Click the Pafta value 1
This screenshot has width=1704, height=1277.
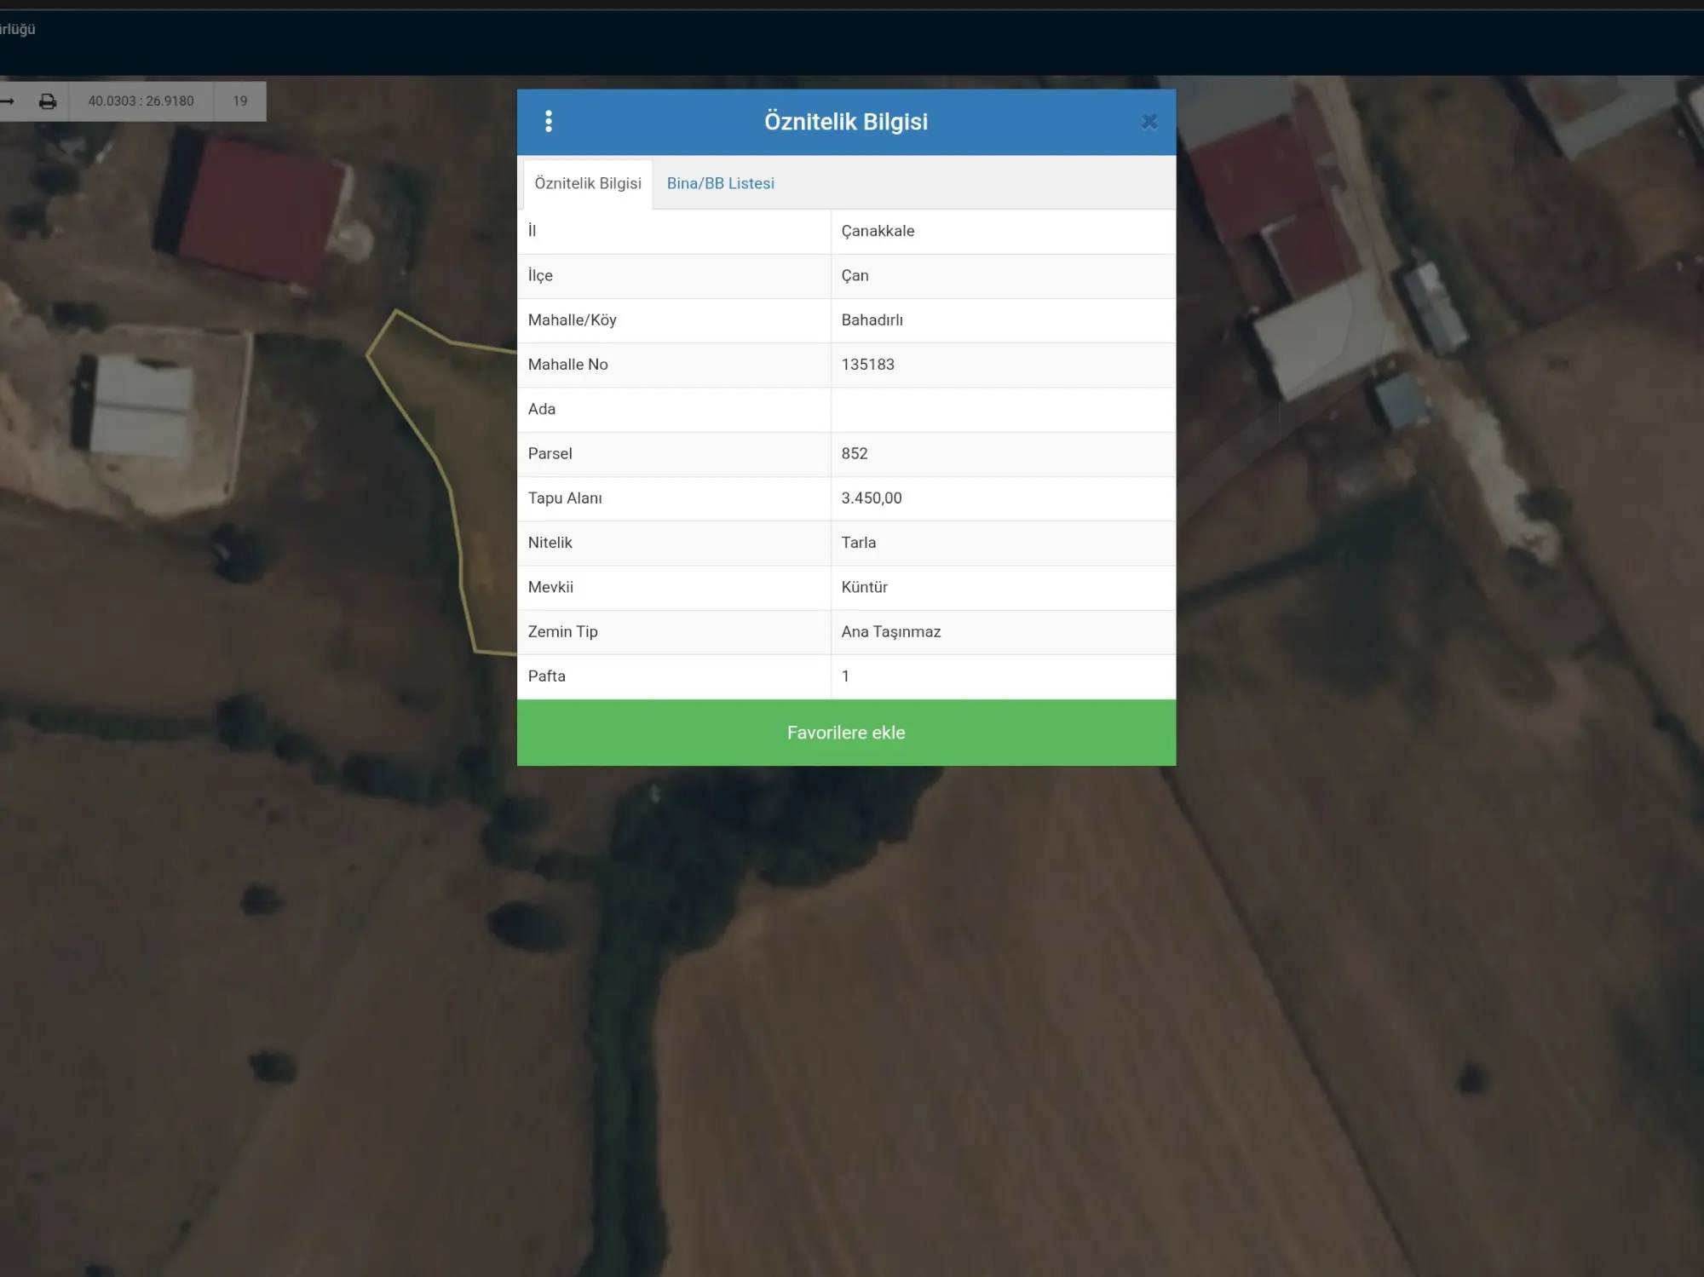845,676
